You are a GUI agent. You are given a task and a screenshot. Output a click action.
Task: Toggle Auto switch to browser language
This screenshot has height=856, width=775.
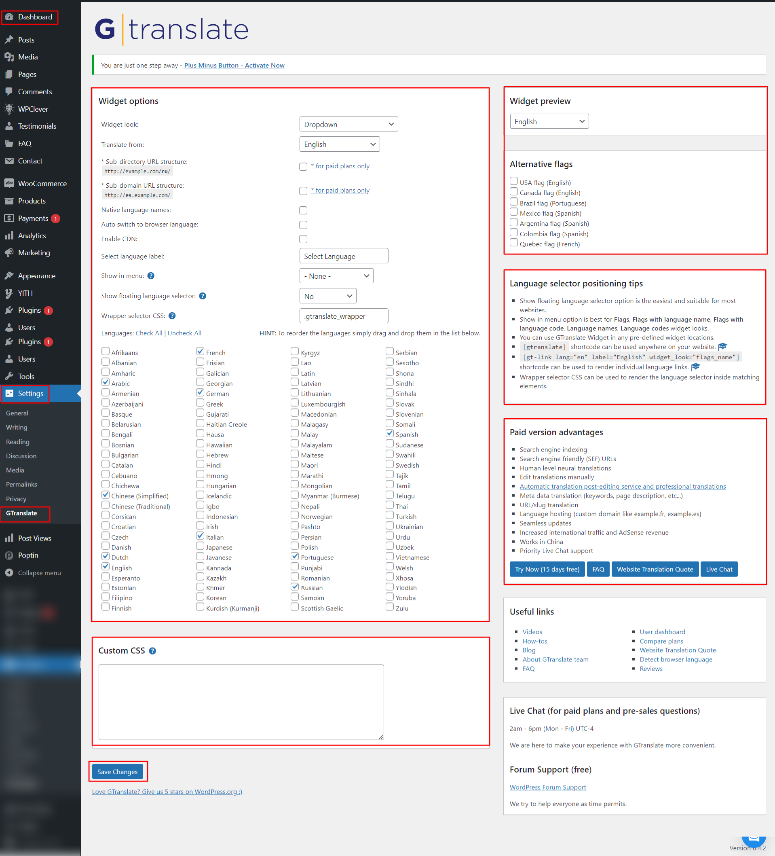point(303,225)
